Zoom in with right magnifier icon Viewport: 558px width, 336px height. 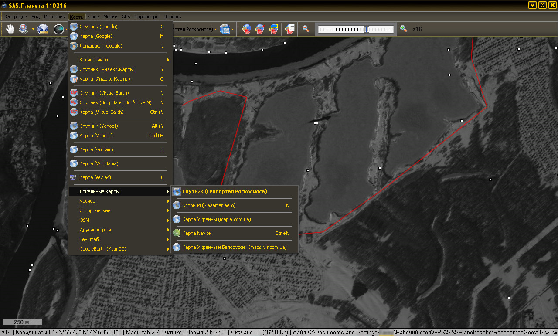click(404, 29)
